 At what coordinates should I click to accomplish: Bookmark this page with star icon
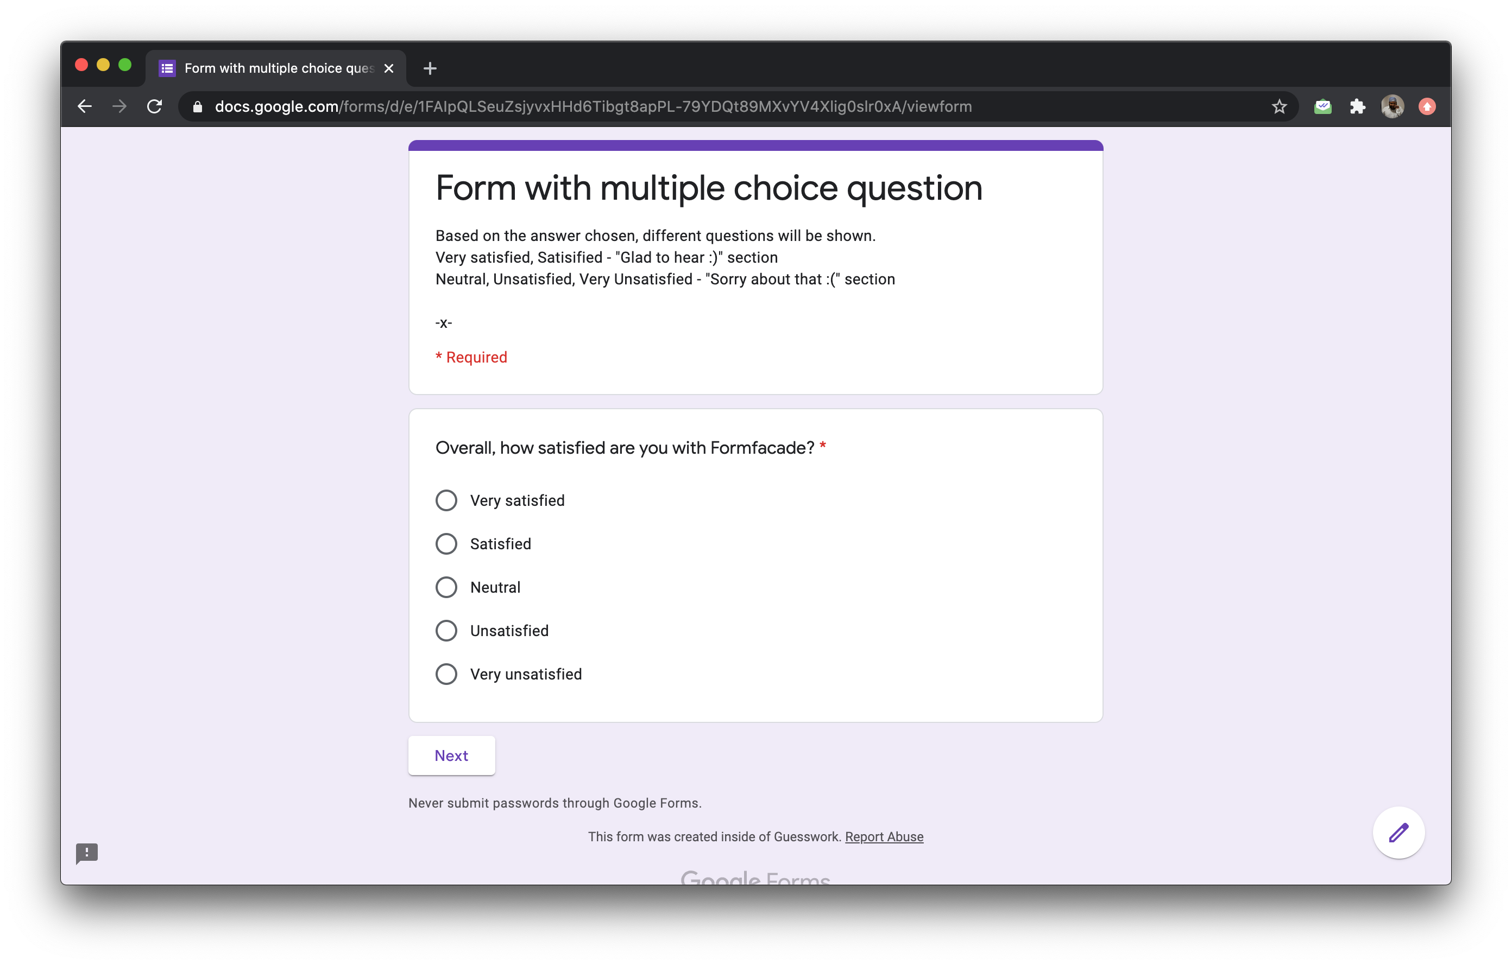coord(1279,107)
